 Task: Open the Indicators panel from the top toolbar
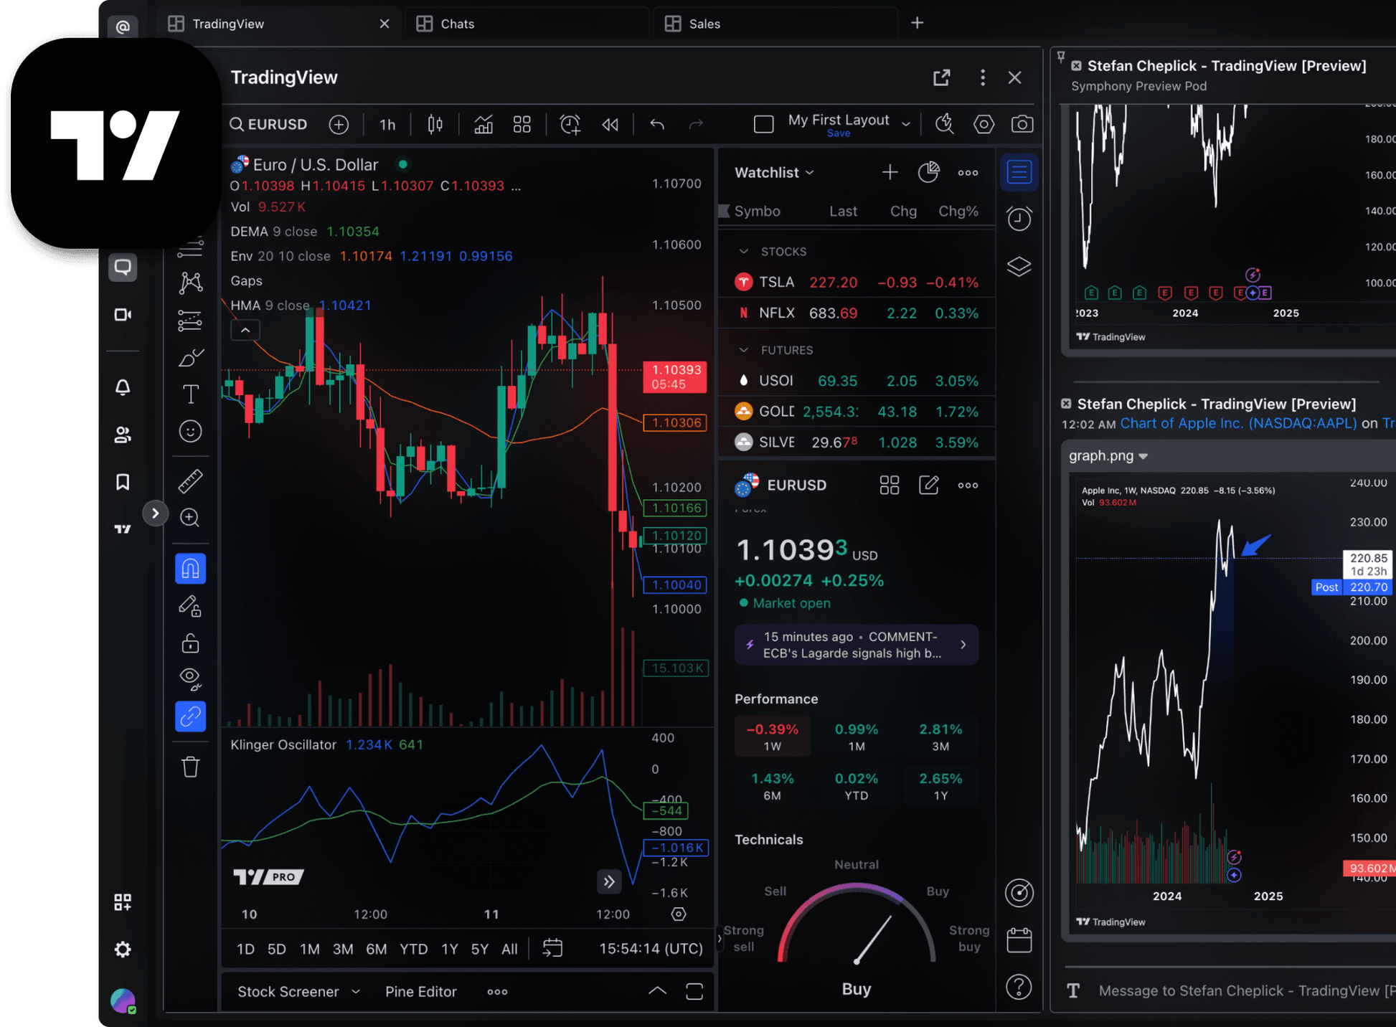pyautogui.click(x=482, y=124)
